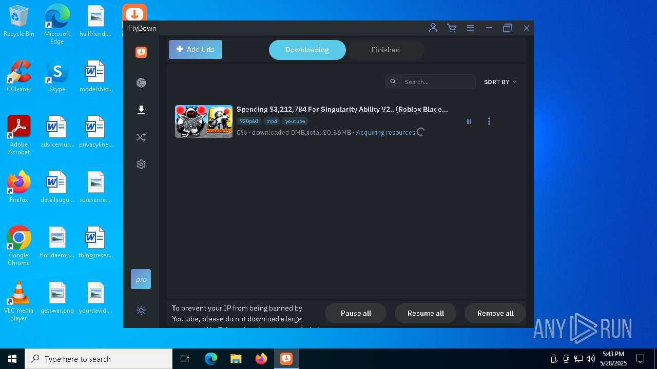Open the shuffle/convert sidebar icon
The height and width of the screenshot is (369, 657).
141,137
